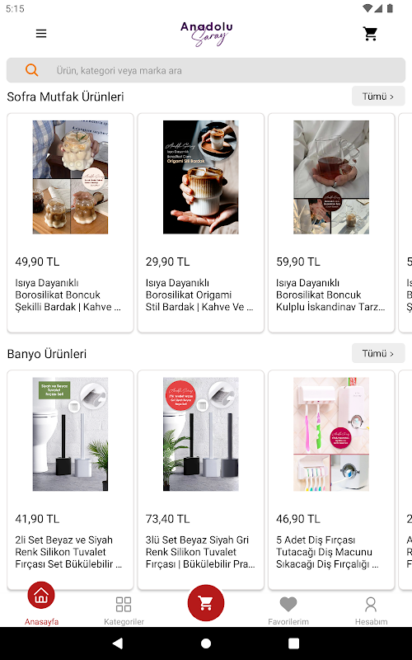
Task: Open the Kategoriler tab
Action: tap(124, 610)
